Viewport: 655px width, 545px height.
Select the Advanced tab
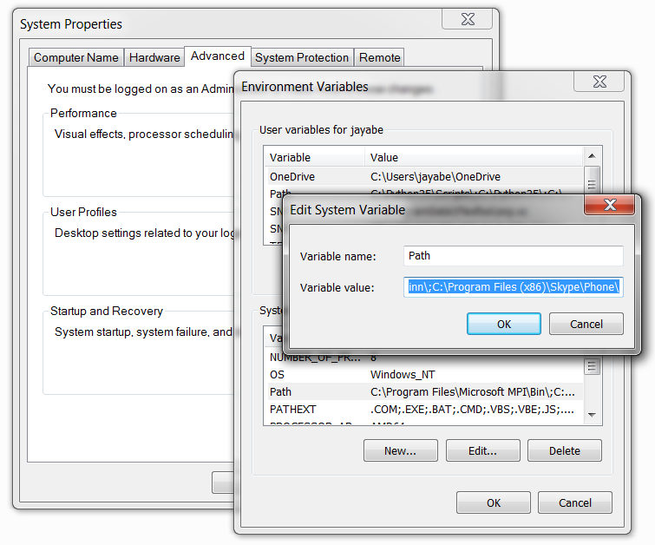click(x=217, y=56)
